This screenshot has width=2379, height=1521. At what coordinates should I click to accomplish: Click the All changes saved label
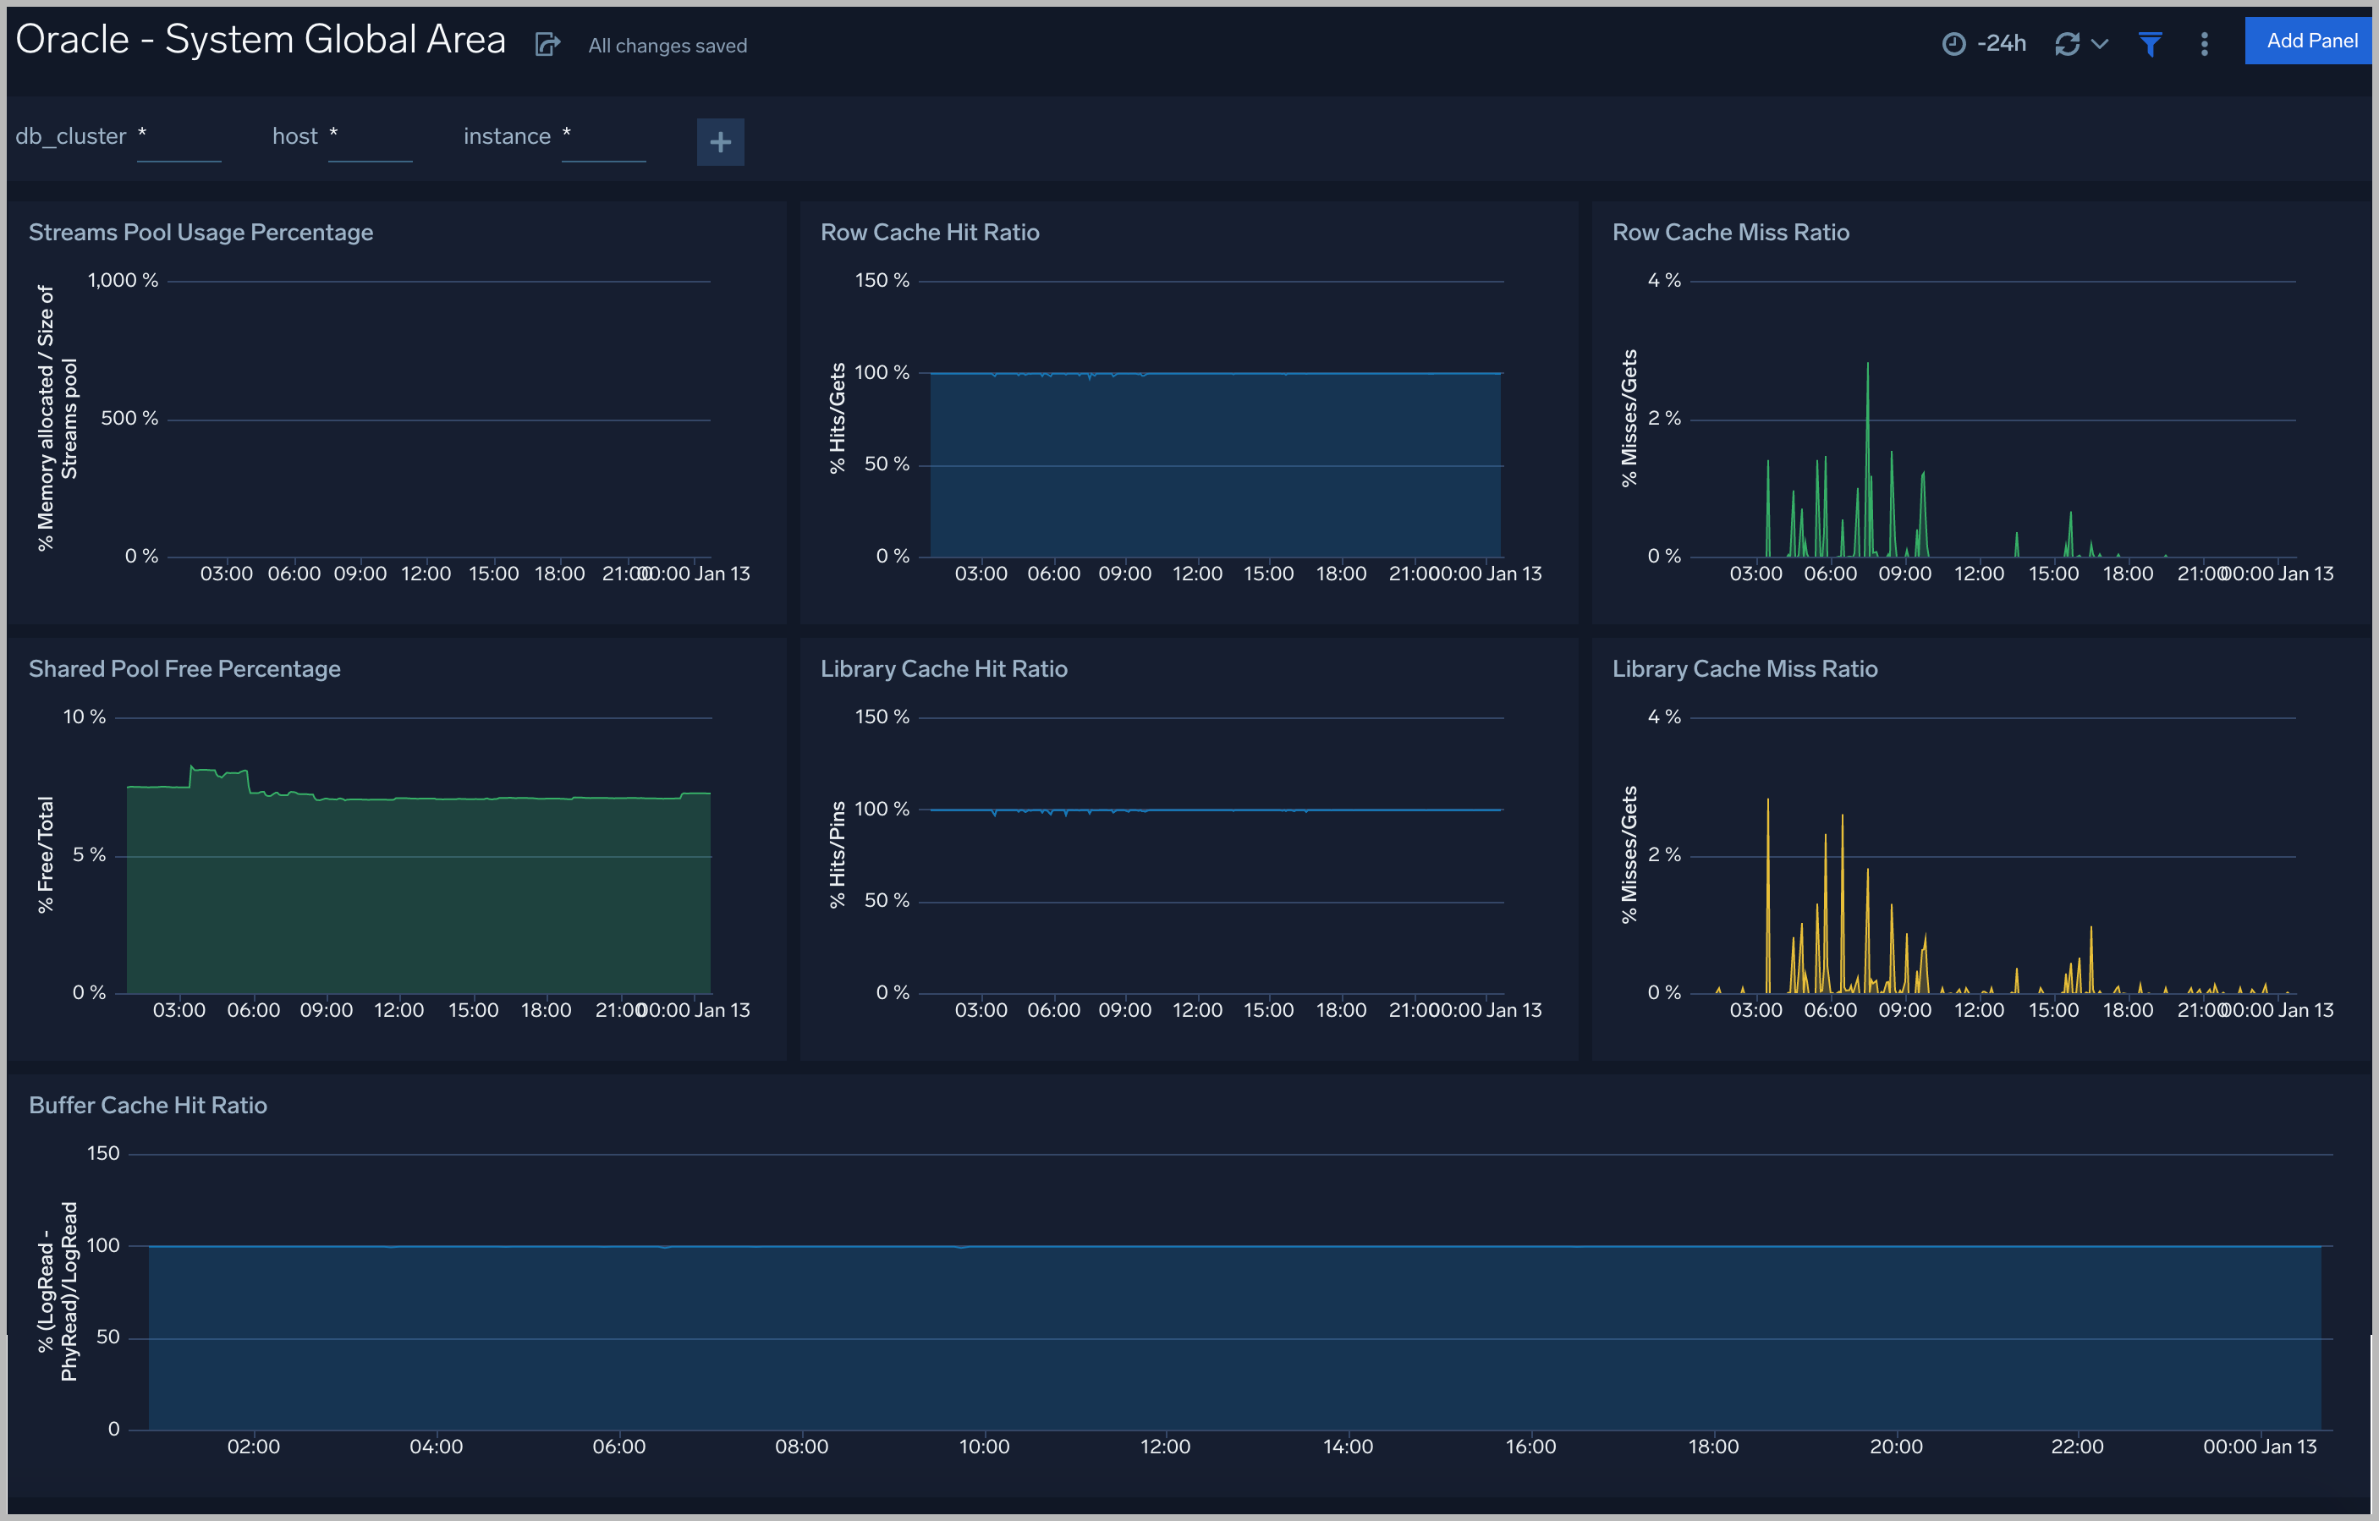[x=667, y=46]
